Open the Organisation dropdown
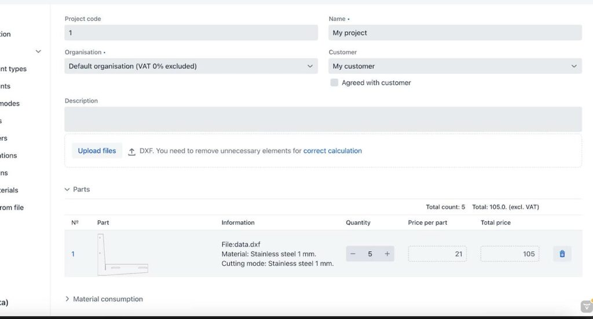 pos(191,66)
